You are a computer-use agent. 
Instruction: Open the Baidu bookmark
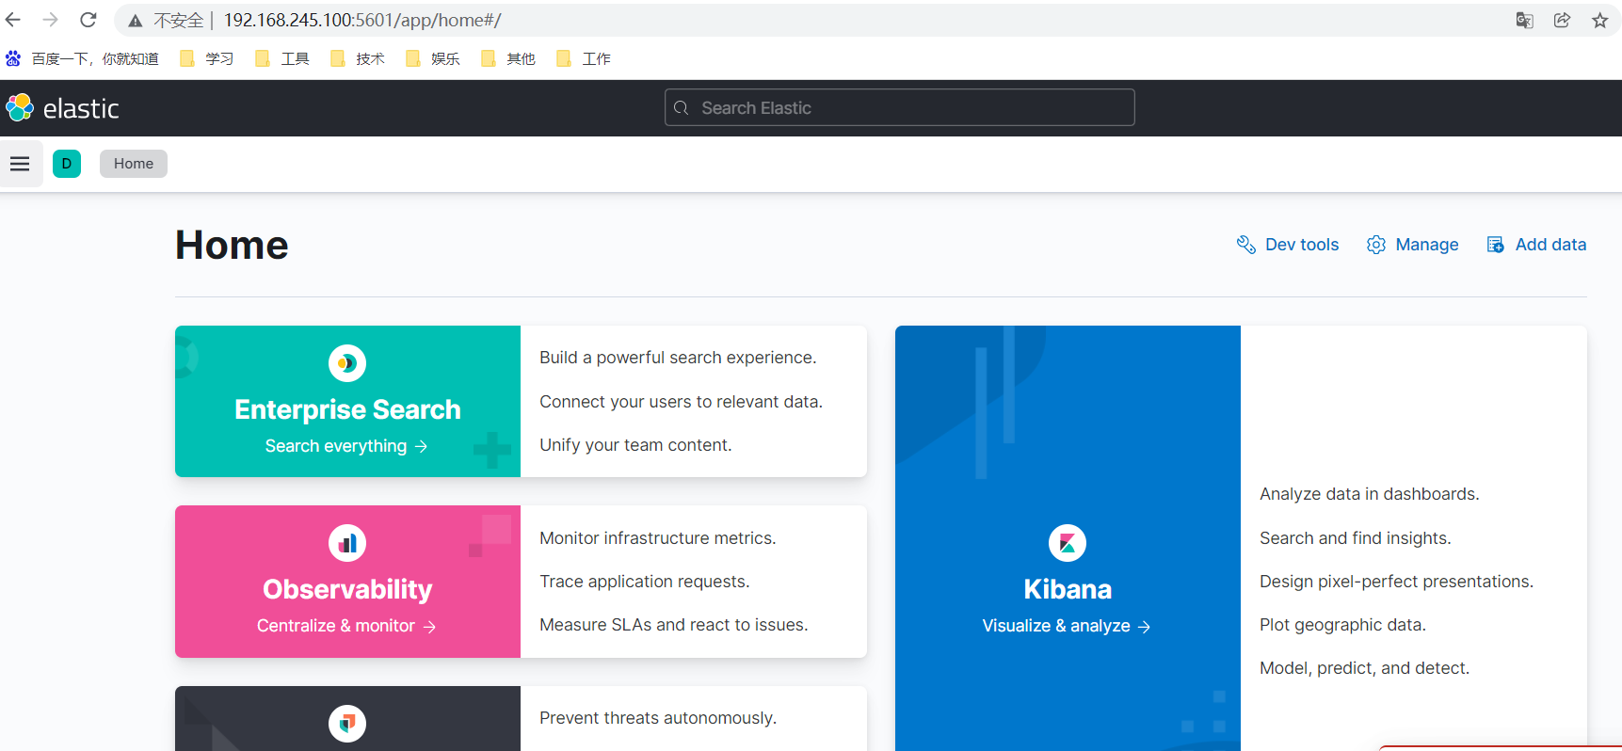pyautogui.click(x=82, y=58)
